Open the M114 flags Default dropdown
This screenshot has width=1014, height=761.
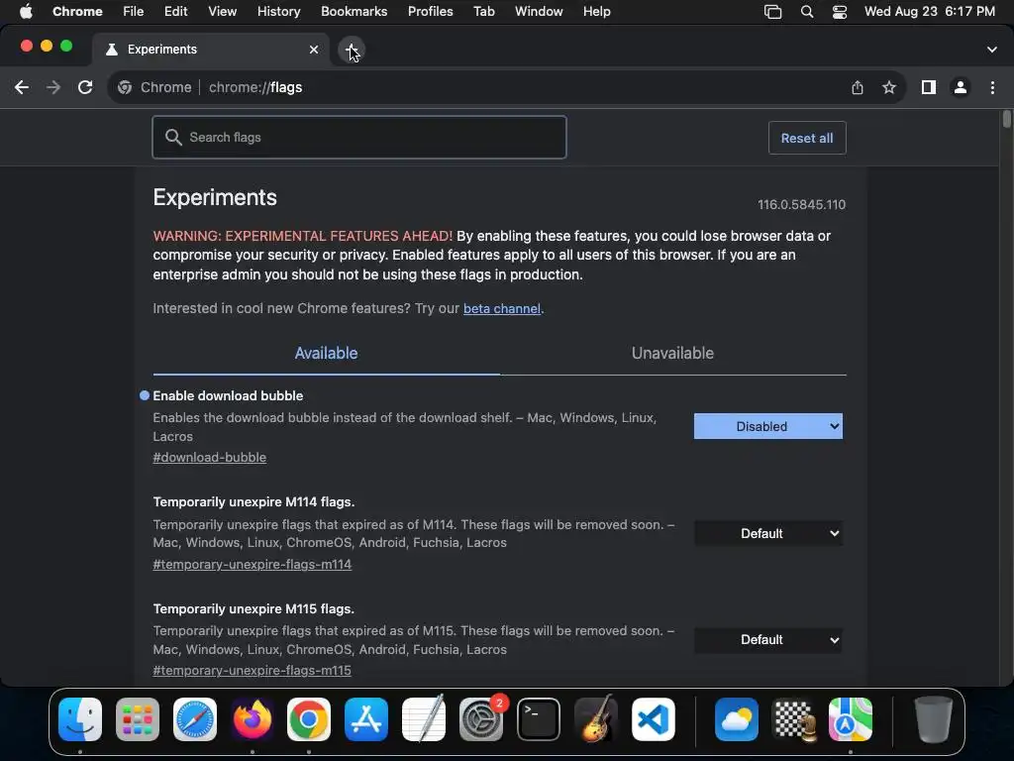point(768,533)
